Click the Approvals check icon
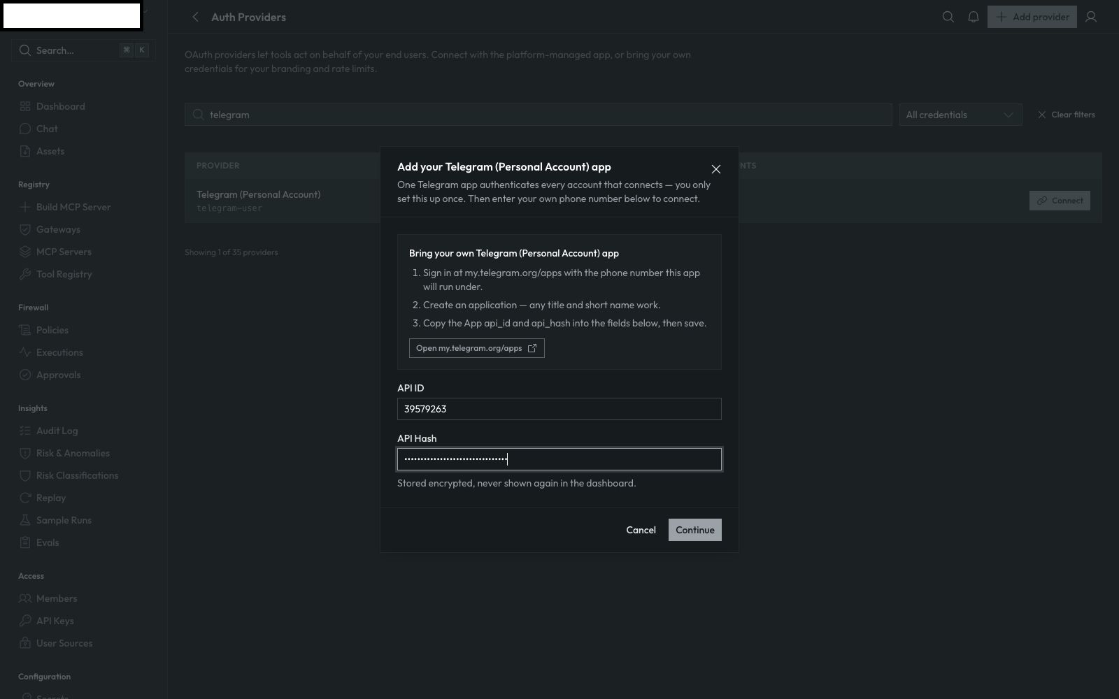The height and width of the screenshot is (699, 1119). click(25, 375)
